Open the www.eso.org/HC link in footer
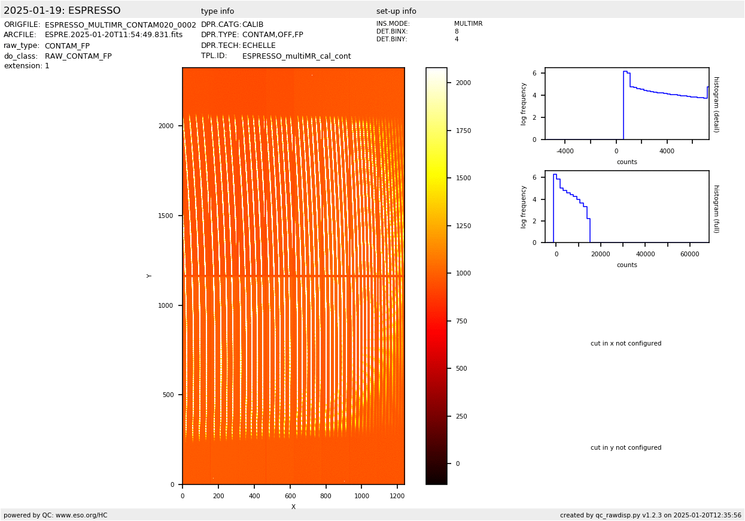Screen dimensions: 745x521 tap(81, 515)
